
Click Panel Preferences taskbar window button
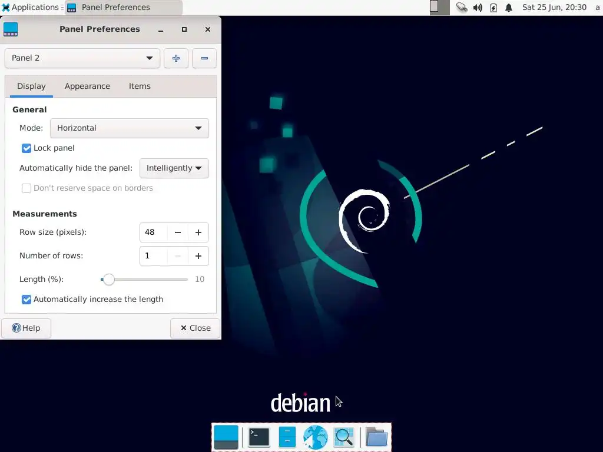[x=124, y=7]
